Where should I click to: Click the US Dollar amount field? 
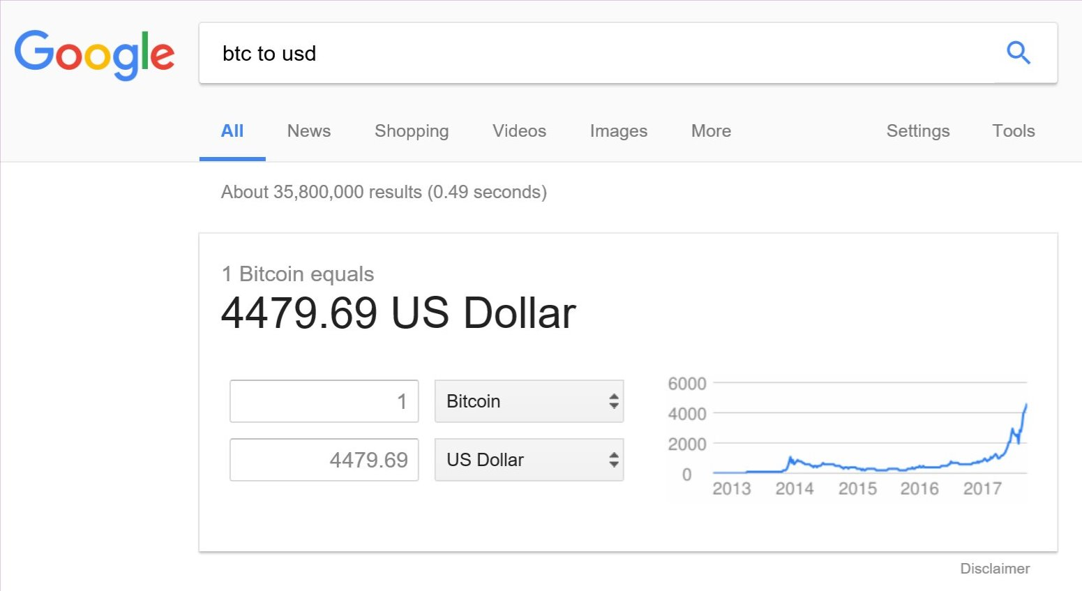pos(324,460)
